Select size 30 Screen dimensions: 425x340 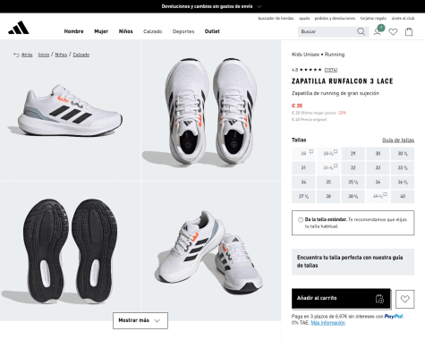[x=378, y=153]
